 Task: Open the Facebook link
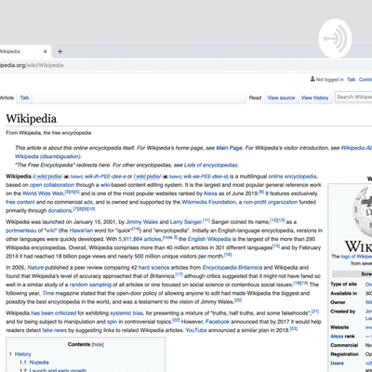coord(218,322)
